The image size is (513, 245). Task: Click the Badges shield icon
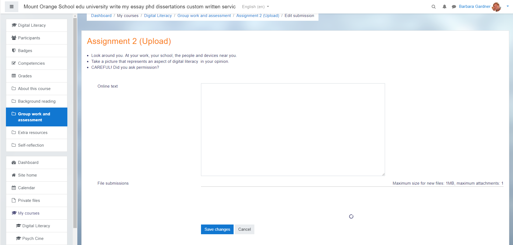(x=14, y=51)
